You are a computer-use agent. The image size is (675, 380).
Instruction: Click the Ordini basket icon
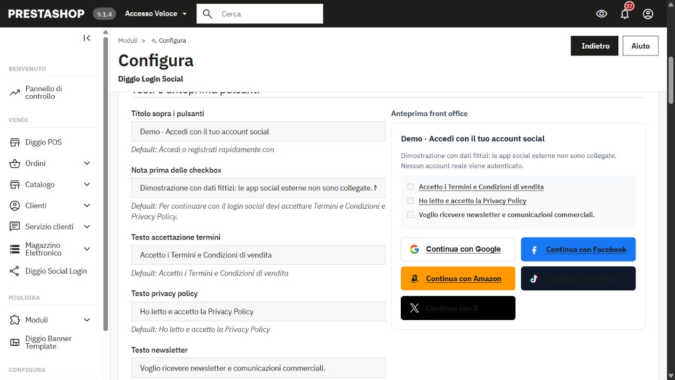14,163
